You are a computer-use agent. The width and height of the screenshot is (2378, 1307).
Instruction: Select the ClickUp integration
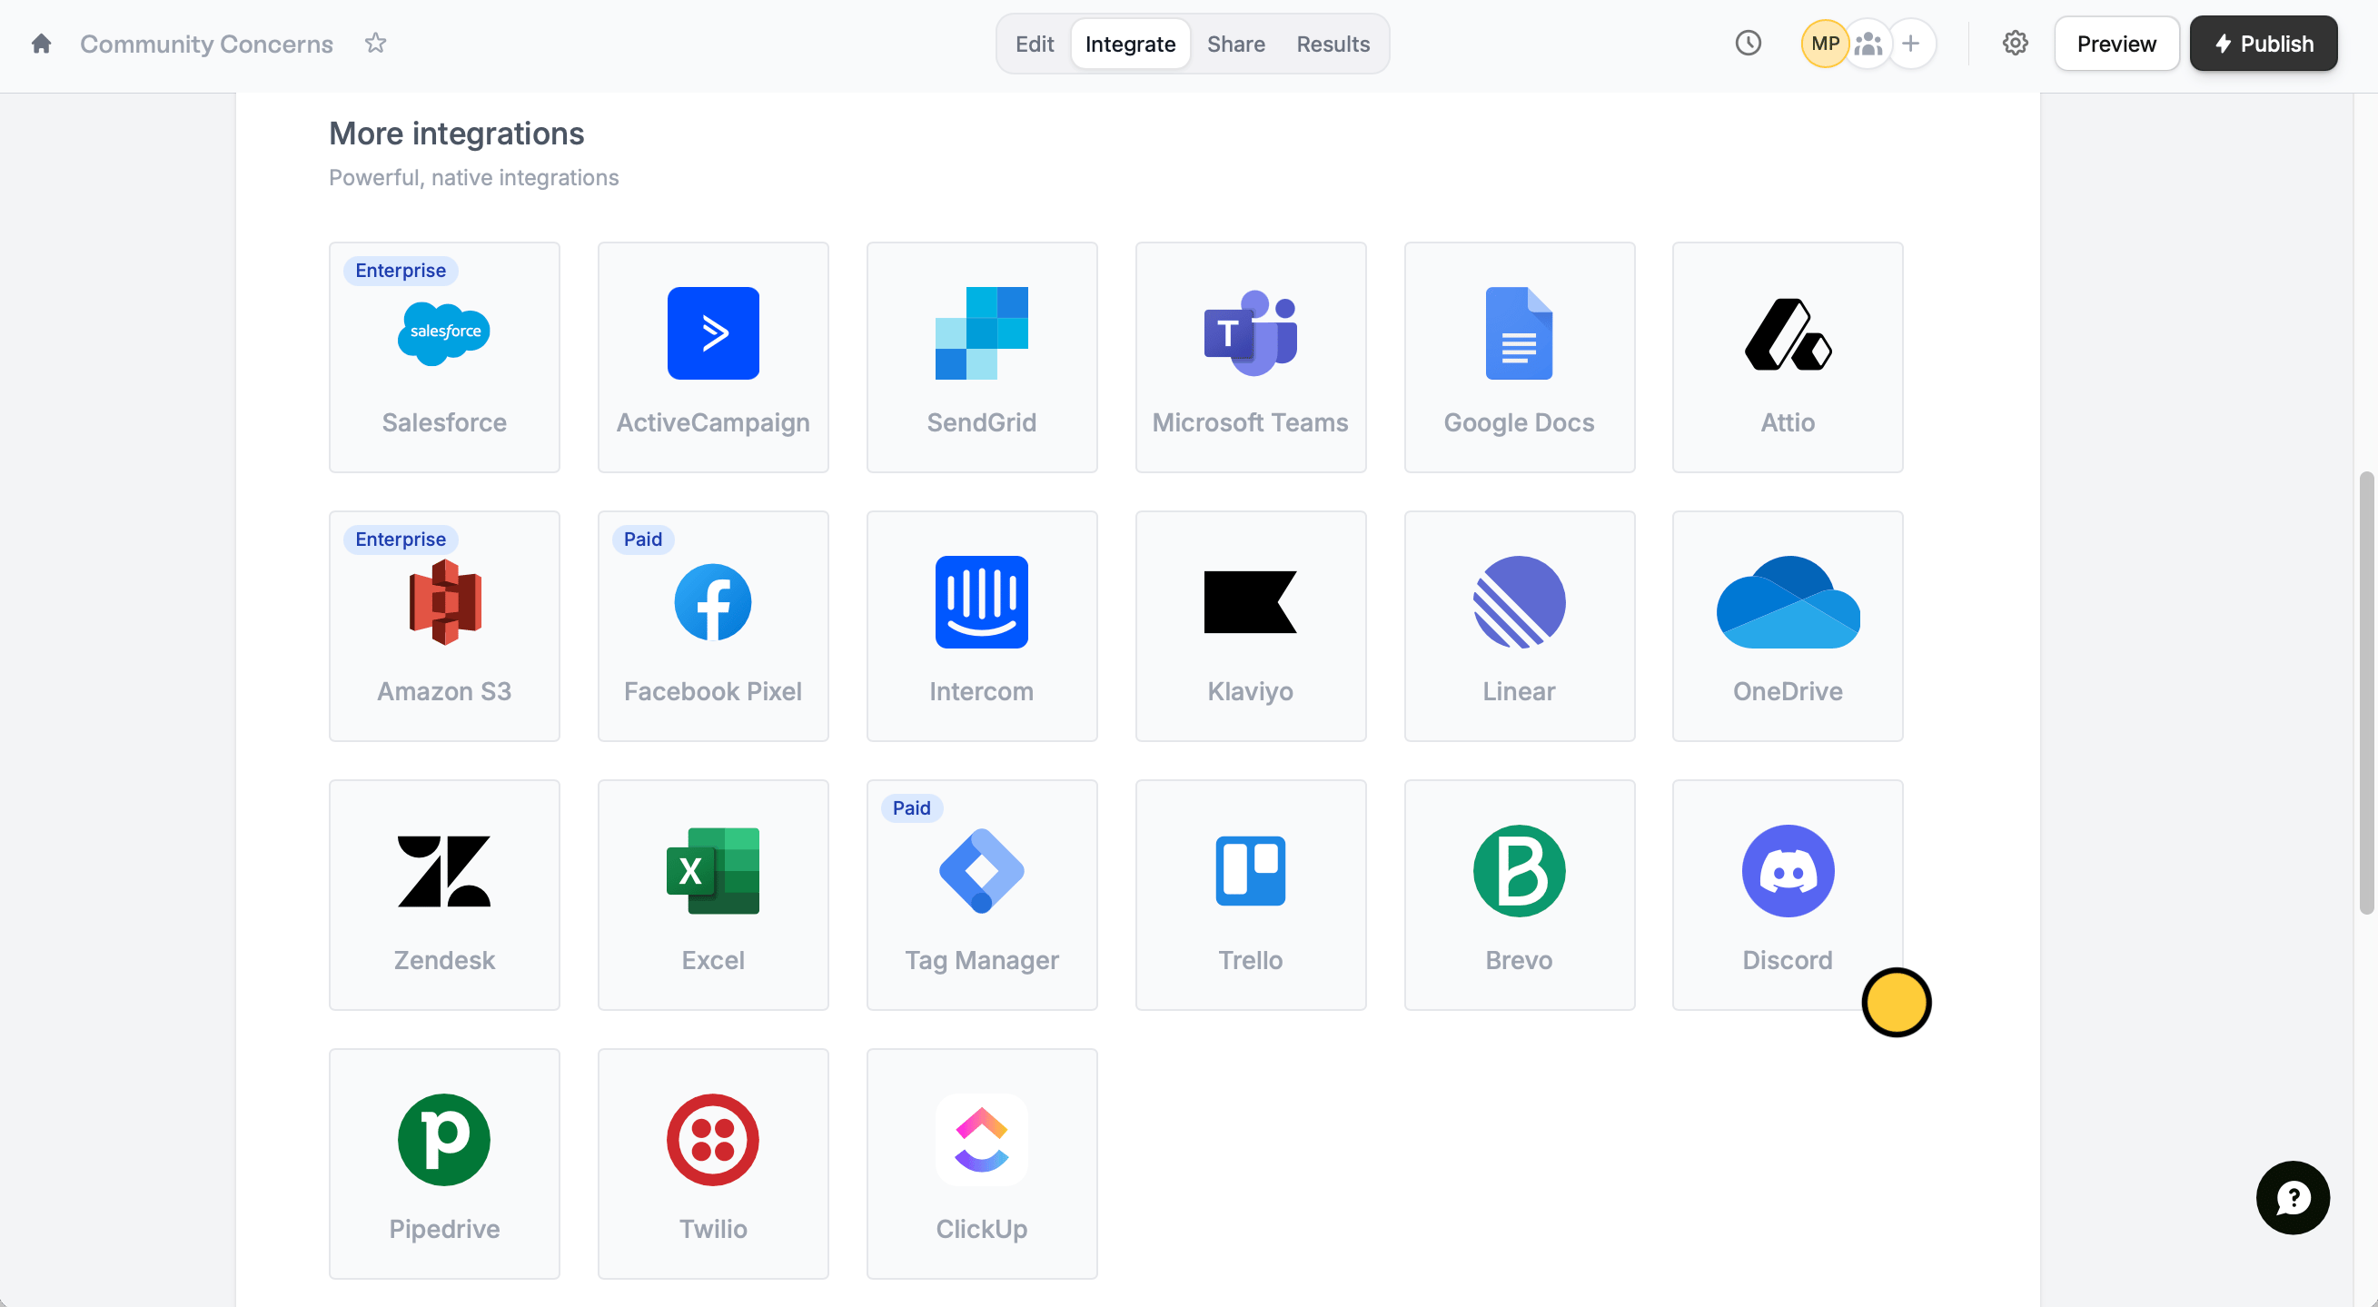(981, 1163)
